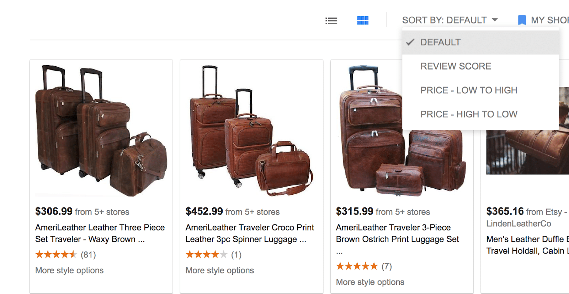
Task: Open the SORT BY dropdown arrow
Action: click(495, 20)
